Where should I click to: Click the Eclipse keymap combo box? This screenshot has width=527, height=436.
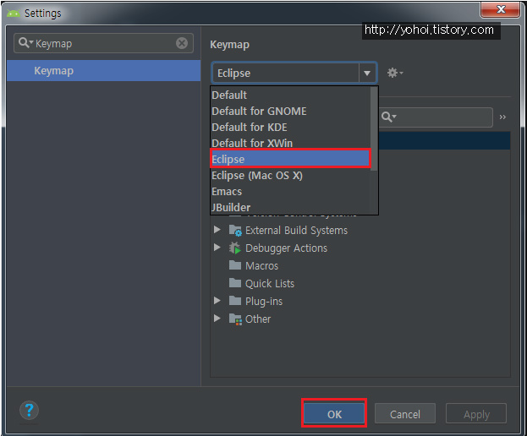[x=294, y=73]
